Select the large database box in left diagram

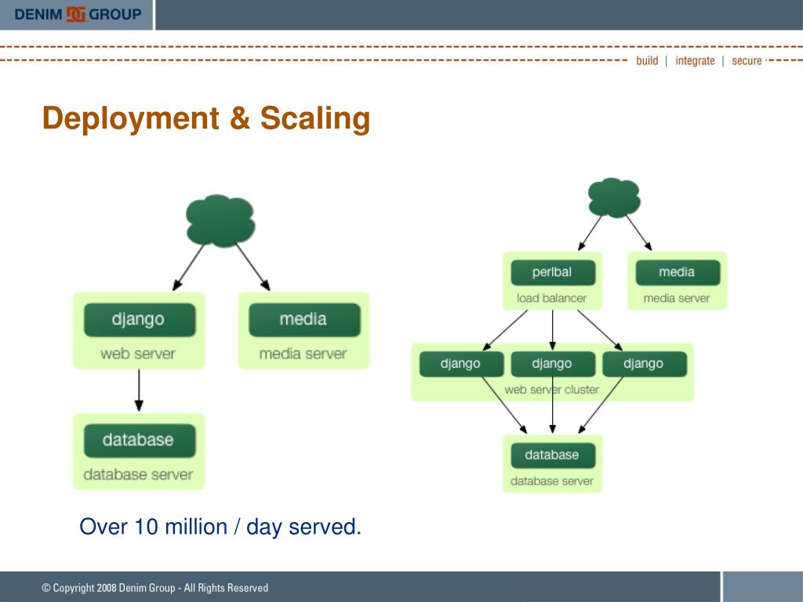click(x=140, y=441)
